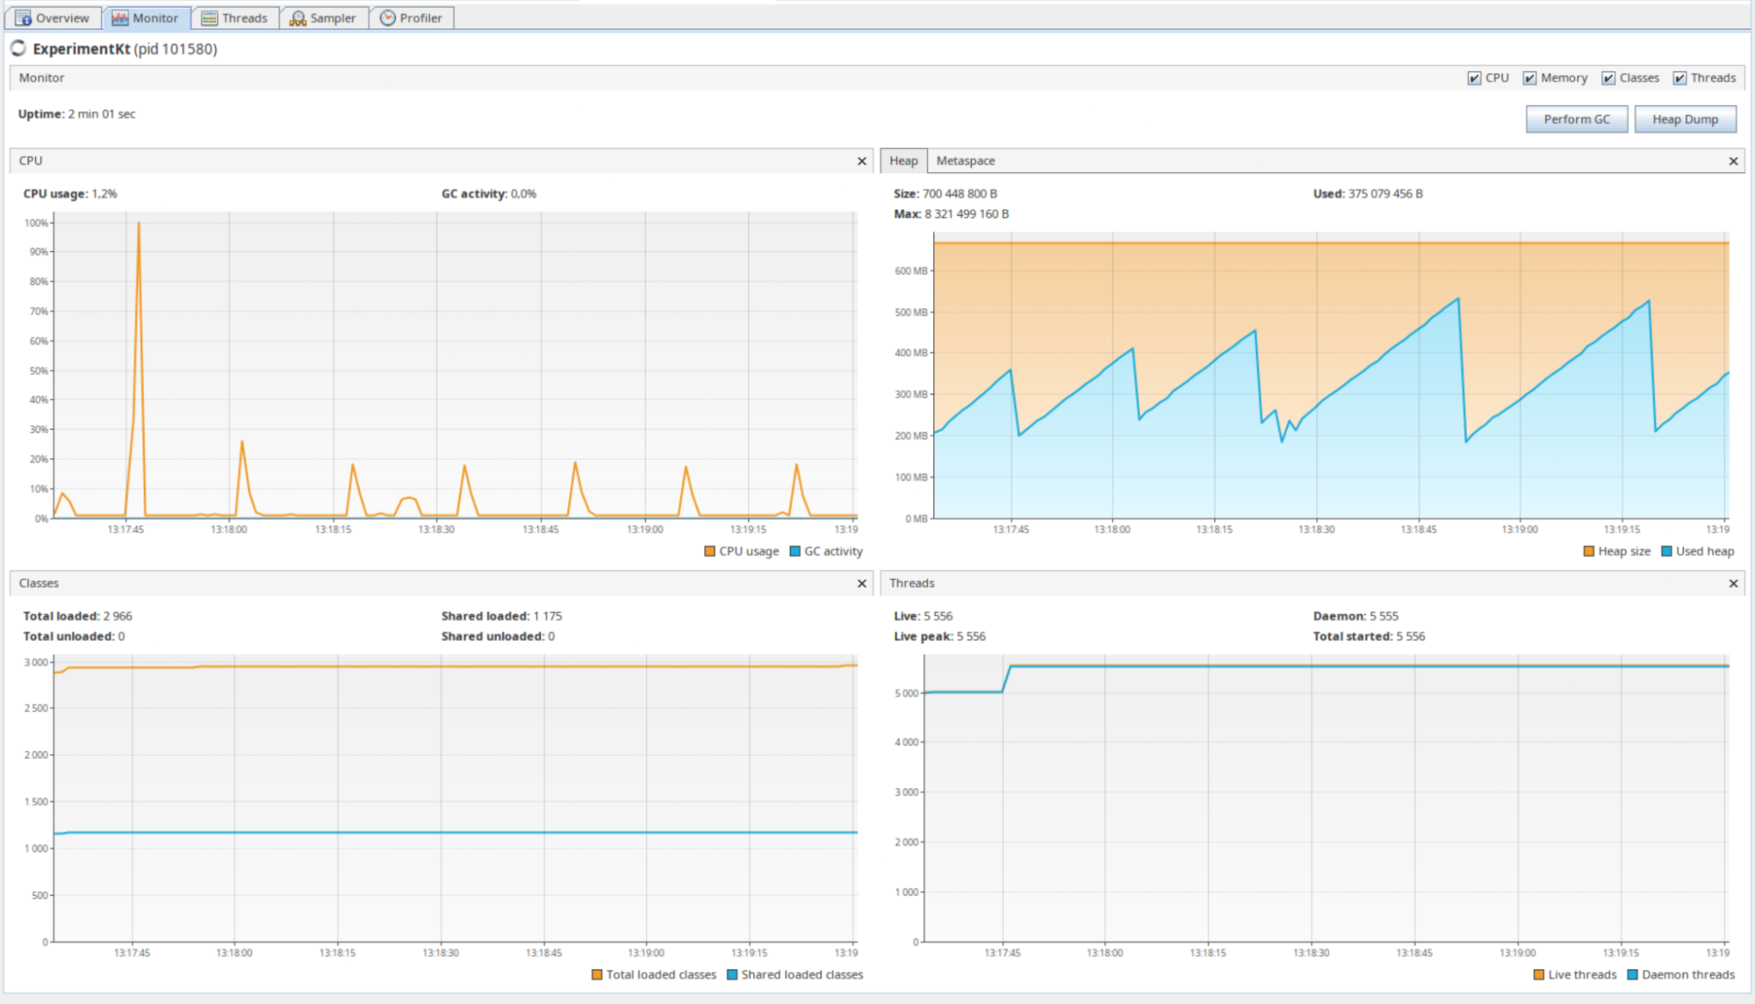Select the Heap tab

click(903, 161)
